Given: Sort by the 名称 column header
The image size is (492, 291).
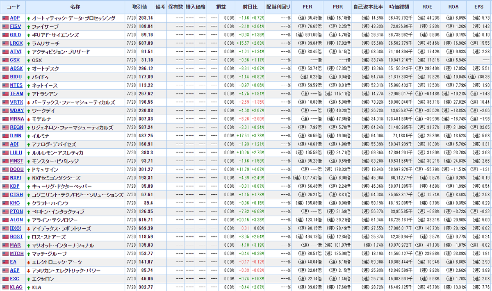Looking at the screenshot, I should click(75, 7).
